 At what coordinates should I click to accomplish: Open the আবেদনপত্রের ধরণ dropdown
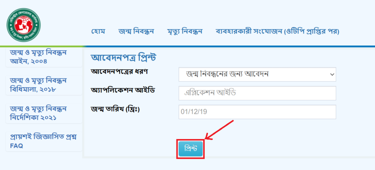257,74
